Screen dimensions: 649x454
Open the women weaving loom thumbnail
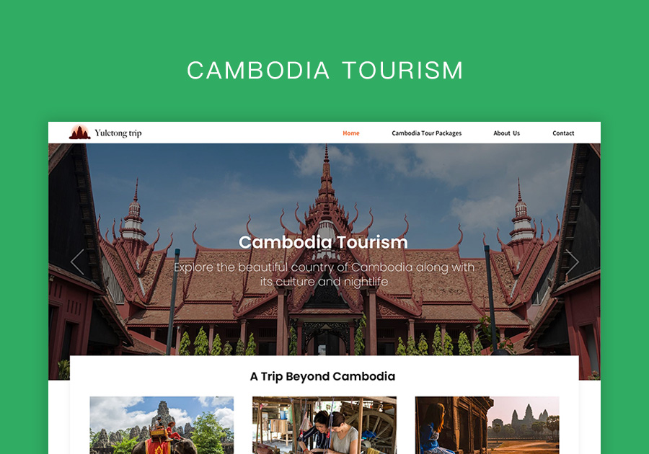pyautogui.click(x=324, y=425)
